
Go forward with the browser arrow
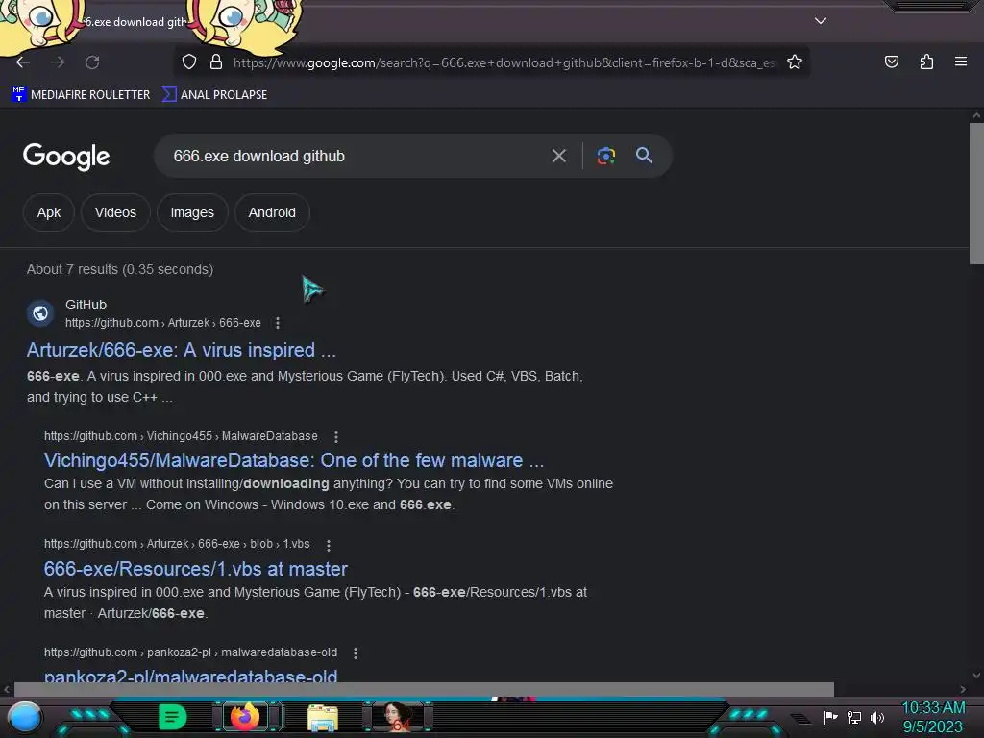[58, 62]
